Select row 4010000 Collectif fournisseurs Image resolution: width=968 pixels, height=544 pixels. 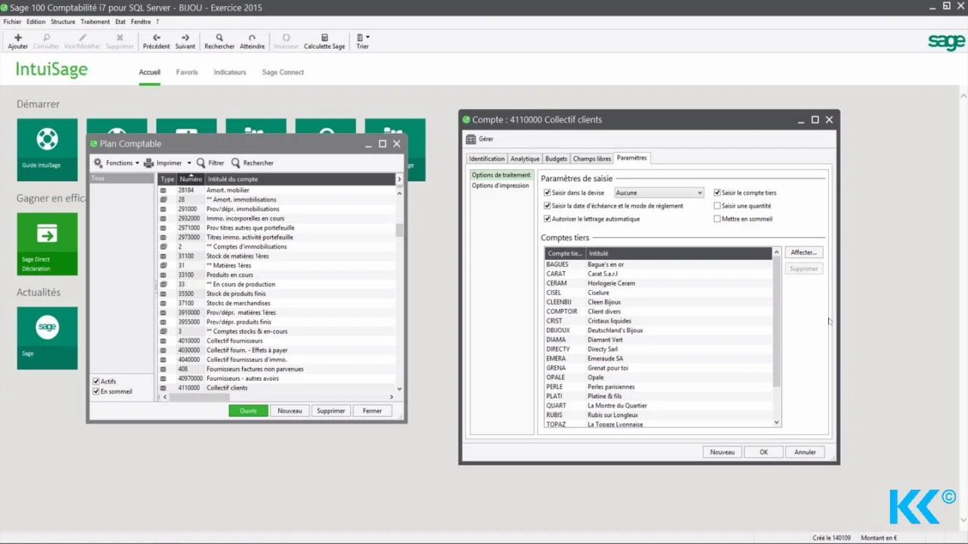(277, 341)
